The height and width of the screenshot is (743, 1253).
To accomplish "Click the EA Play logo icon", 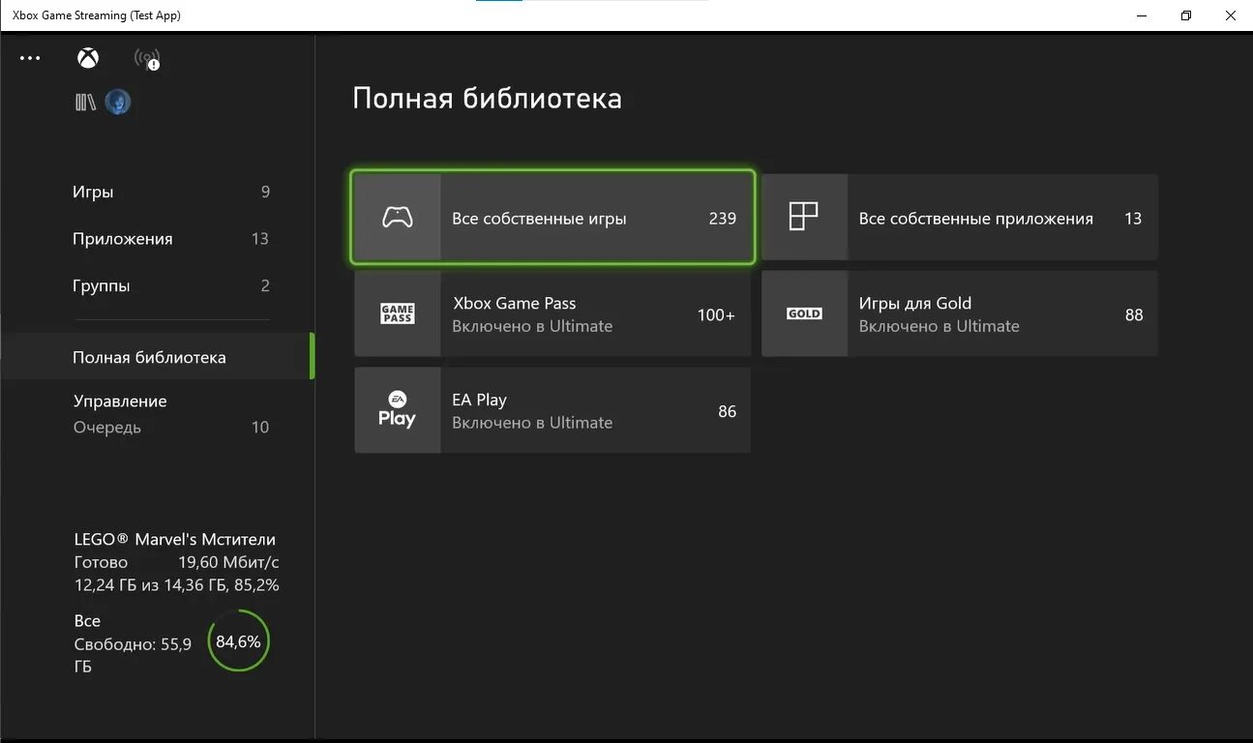I will (x=397, y=410).
